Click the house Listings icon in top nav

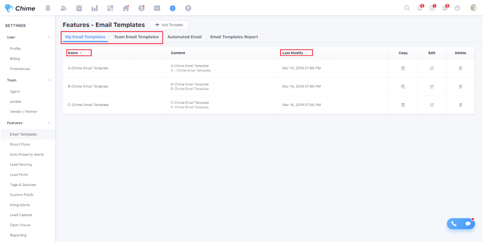click(x=125, y=8)
